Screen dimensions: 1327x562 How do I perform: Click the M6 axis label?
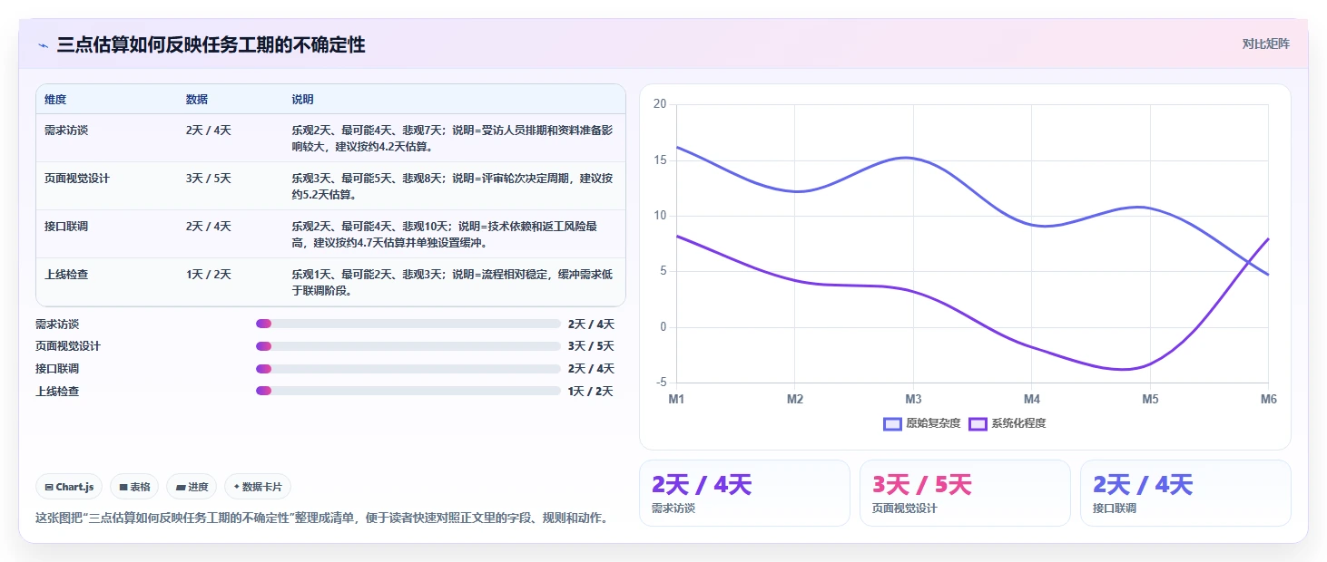(x=1268, y=400)
